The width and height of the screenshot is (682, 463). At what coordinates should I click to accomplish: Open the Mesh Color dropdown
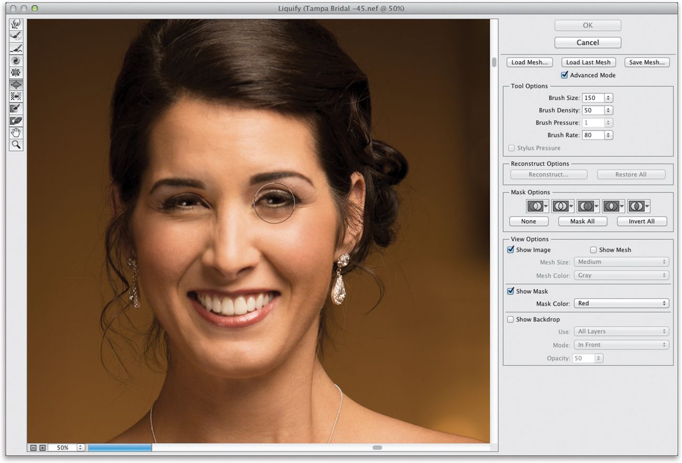[622, 275]
